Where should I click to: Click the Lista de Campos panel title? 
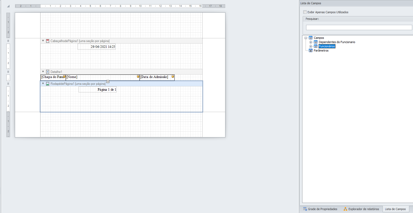coord(311,3)
